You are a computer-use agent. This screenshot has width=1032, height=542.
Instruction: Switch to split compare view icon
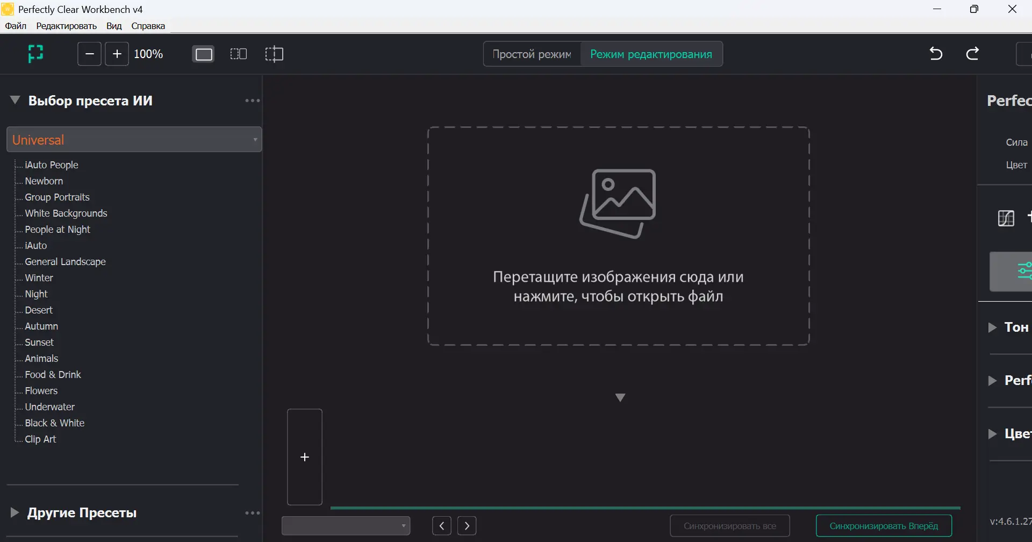[239, 54]
